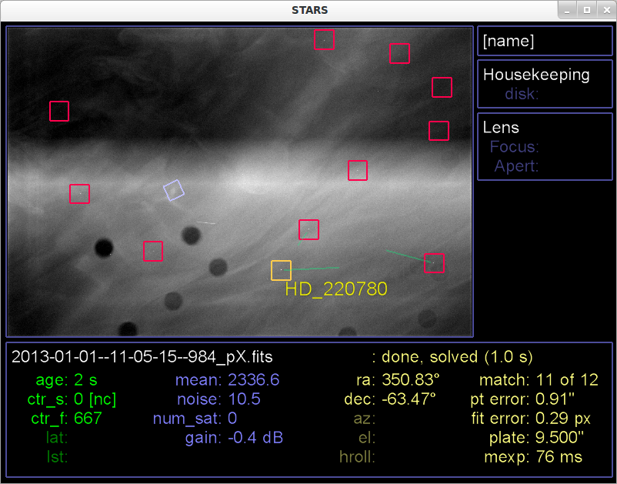The width and height of the screenshot is (617, 484).
Task: Select the red star box directly above the orange box
Action: pyautogui.click(x=308, y=229)
